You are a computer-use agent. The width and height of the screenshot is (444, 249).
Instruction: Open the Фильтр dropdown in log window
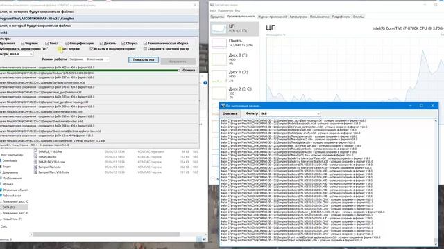290,113
